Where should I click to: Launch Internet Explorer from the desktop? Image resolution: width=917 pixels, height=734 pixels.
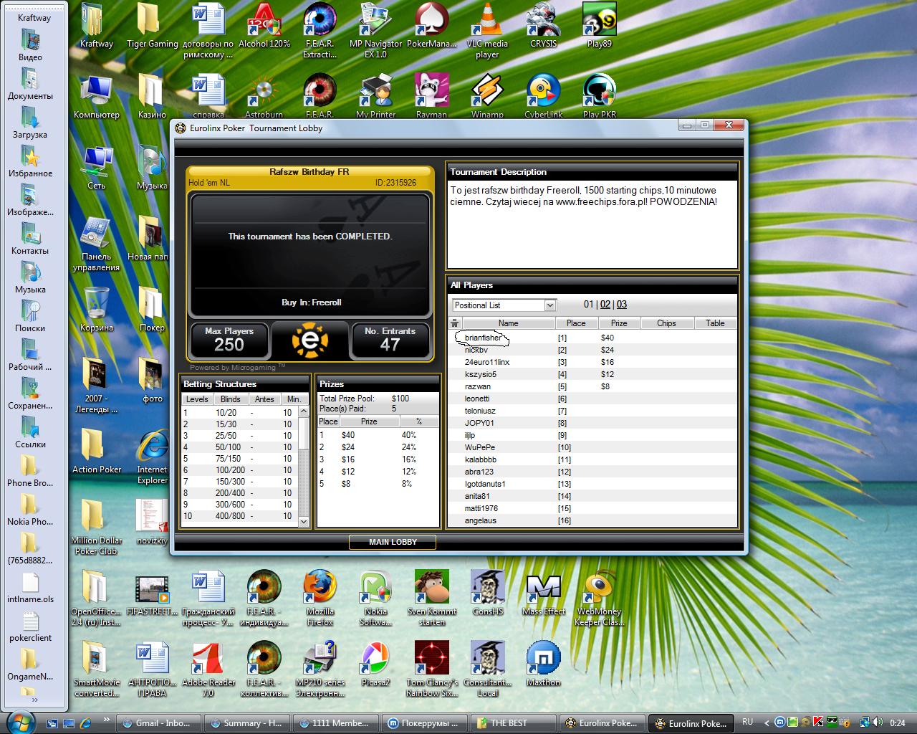tap(152, 457)
